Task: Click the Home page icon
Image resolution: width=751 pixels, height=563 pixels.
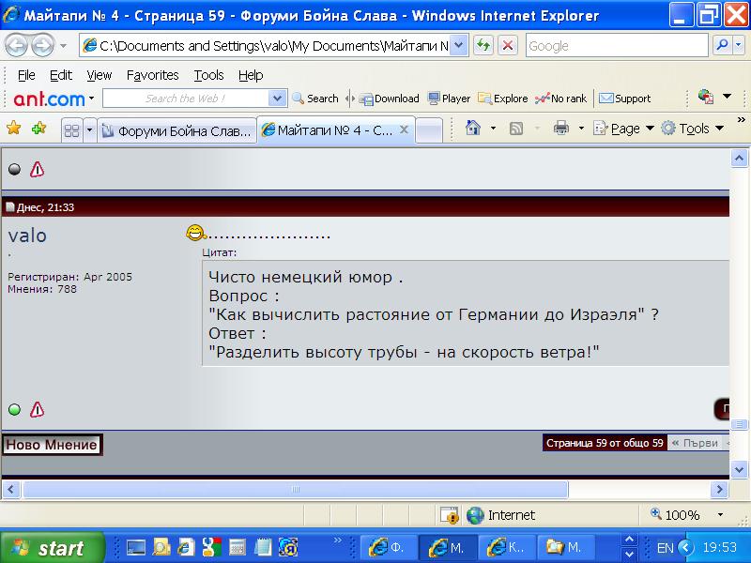Action: (x=473, y=129)
